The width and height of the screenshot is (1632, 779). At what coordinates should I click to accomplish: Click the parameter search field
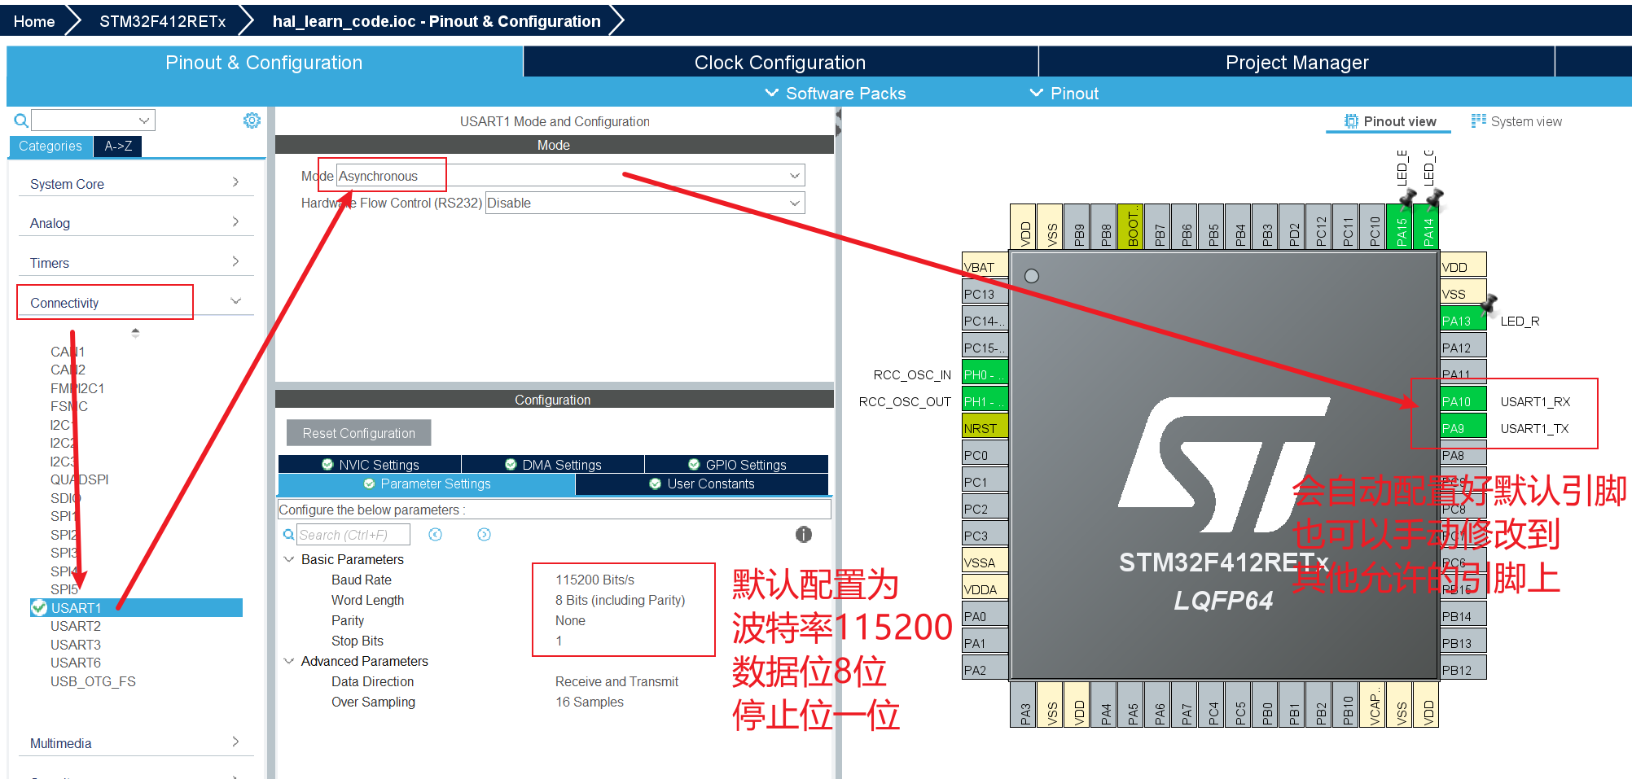[x=353, y=535]
